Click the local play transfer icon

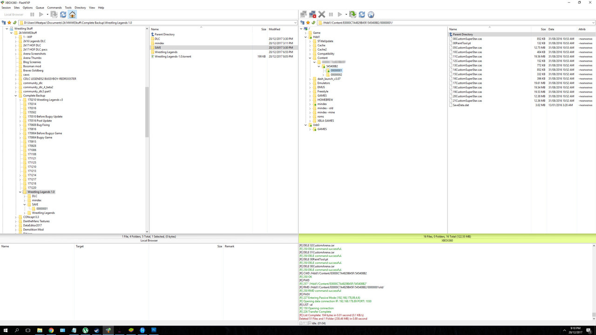(x=41, y=14)
